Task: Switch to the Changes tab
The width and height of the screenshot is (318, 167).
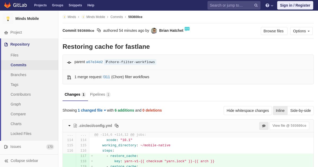Action: pyautogui.click(x=75, y=94)
